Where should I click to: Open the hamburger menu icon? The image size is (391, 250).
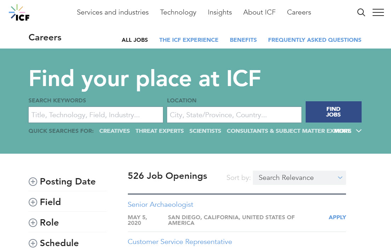pyautogui.click(x=378, y=12)
